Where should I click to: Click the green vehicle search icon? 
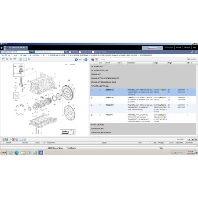point(32,52)
